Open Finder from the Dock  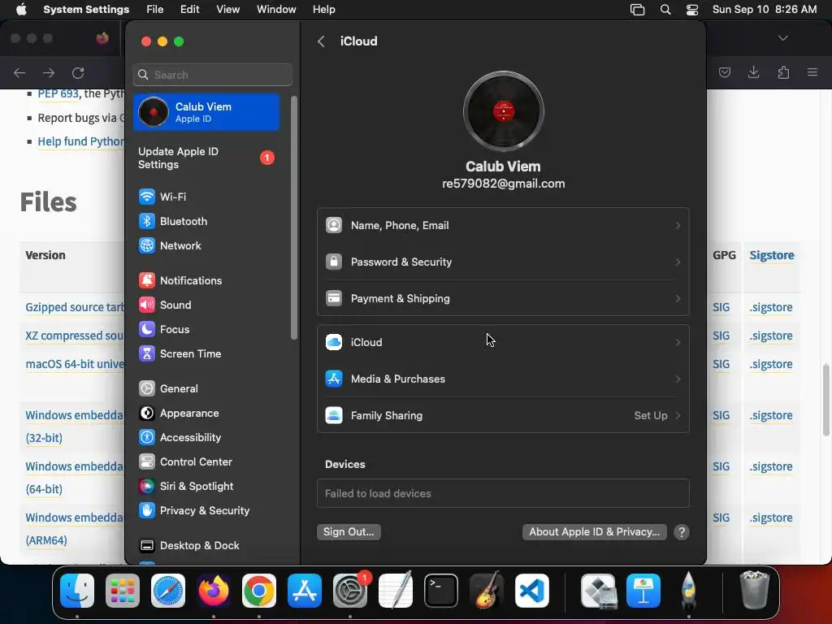pos(77,591)
